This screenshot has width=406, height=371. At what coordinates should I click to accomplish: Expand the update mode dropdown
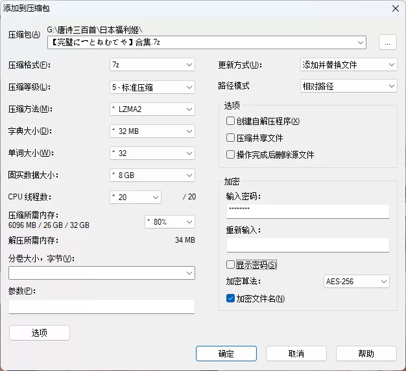[348, 65]
